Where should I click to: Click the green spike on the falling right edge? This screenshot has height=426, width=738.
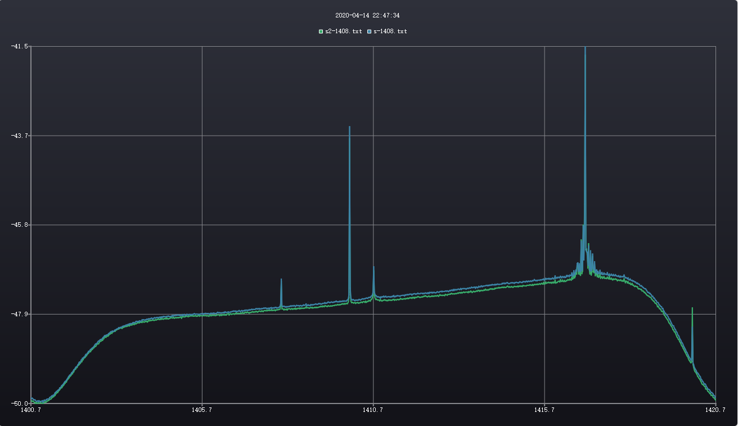point(692,310)
